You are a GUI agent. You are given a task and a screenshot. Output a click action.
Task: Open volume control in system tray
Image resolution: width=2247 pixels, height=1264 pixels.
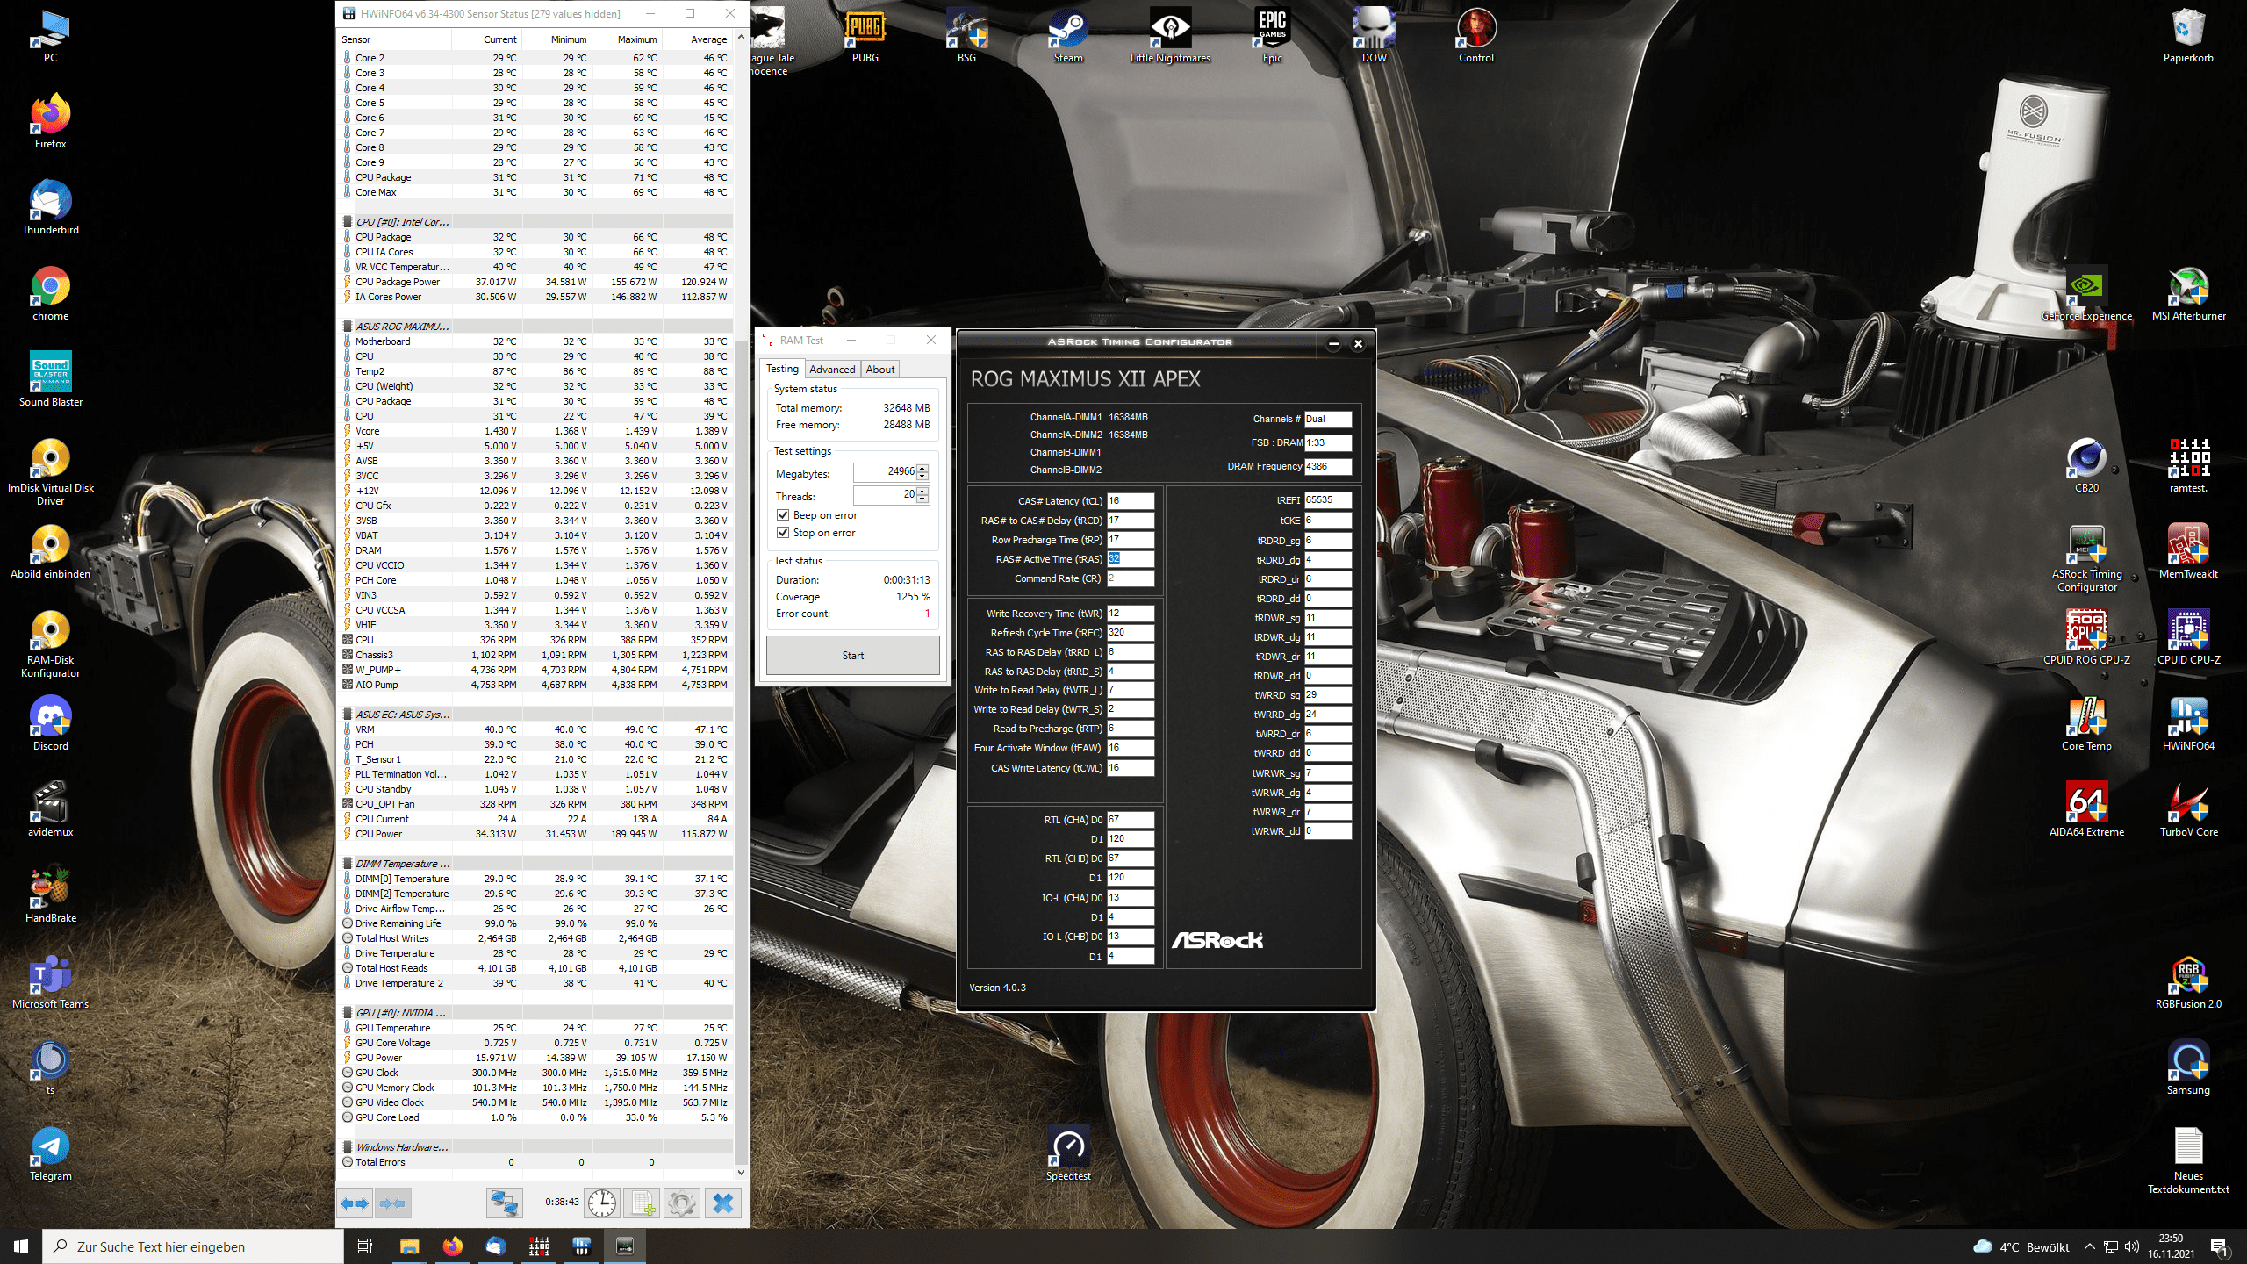(x=2131, y=1246)
